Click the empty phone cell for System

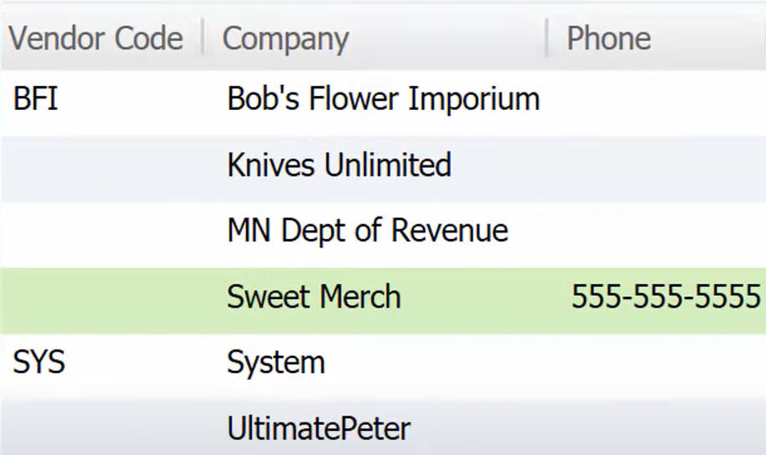coord(656,362)
